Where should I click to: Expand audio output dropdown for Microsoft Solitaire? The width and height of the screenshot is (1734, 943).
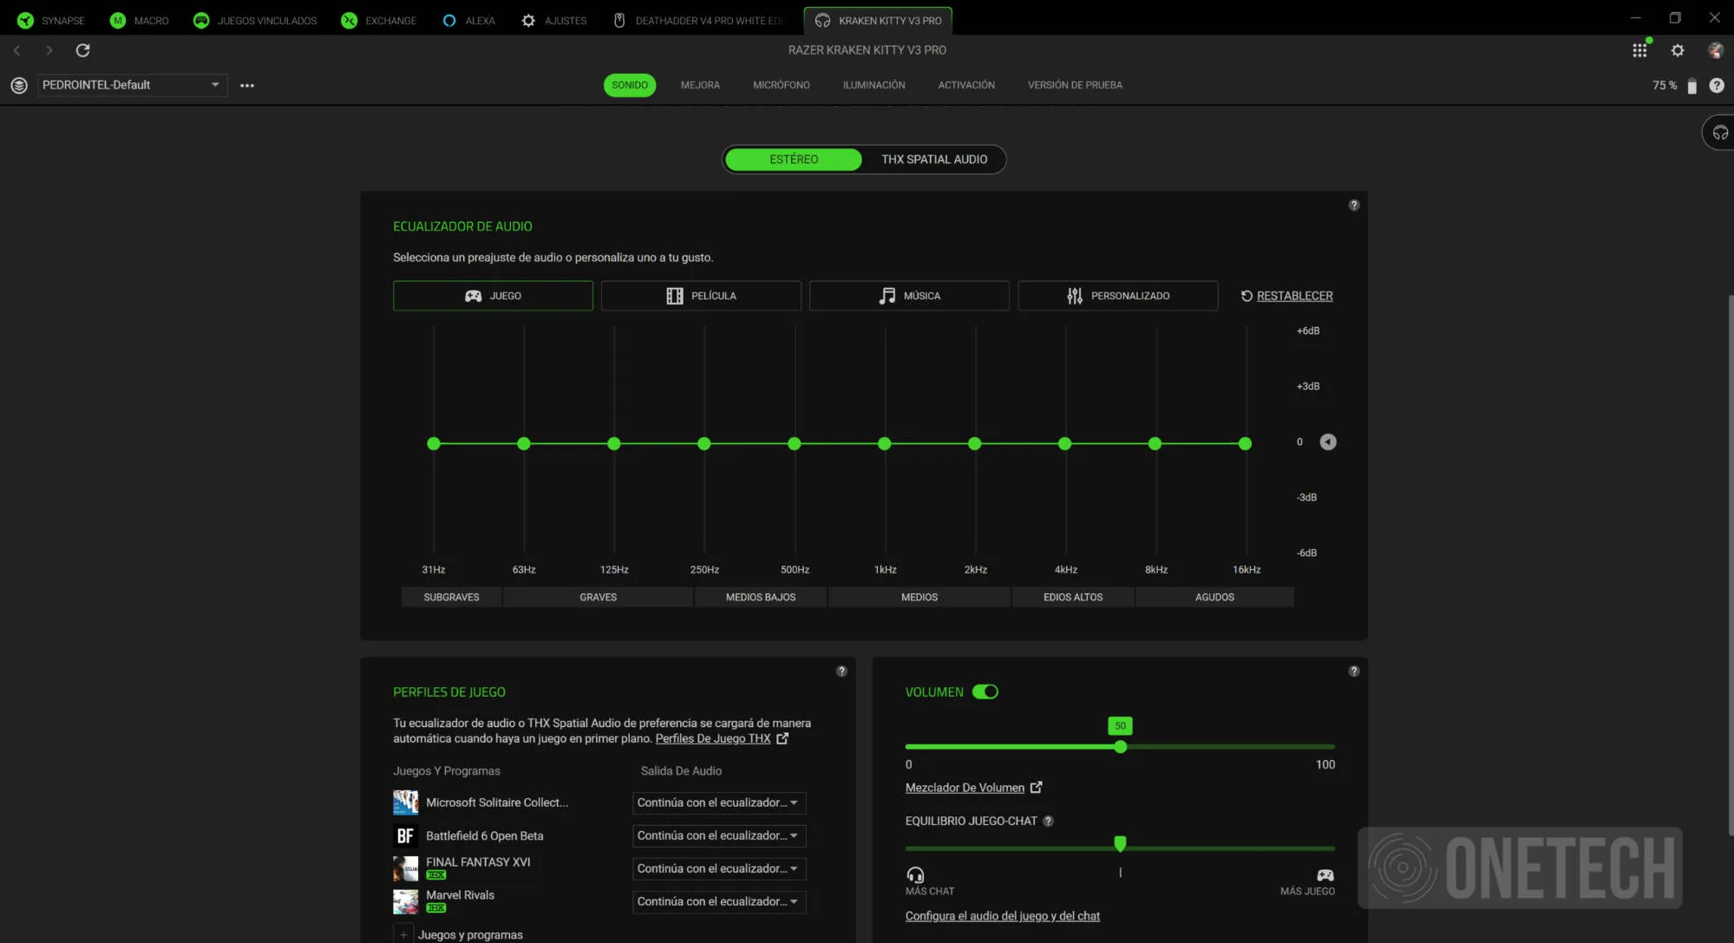719,803
